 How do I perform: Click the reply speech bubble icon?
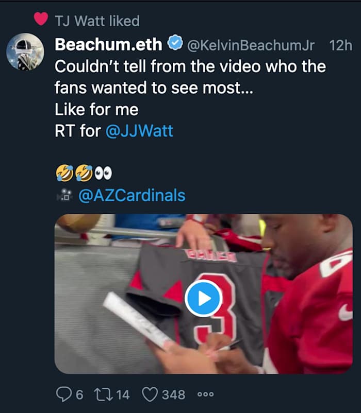62,394
